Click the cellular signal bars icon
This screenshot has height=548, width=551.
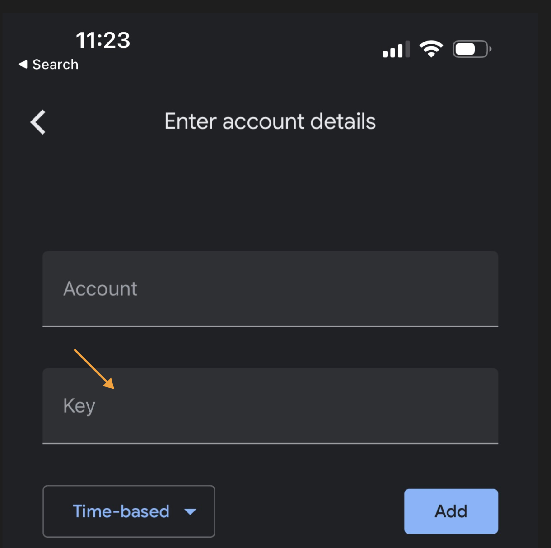[396, 49]
